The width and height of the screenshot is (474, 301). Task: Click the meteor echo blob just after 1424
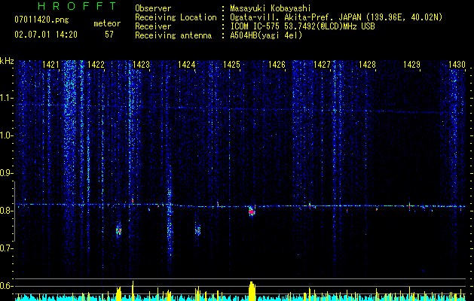tap(197, 230)
